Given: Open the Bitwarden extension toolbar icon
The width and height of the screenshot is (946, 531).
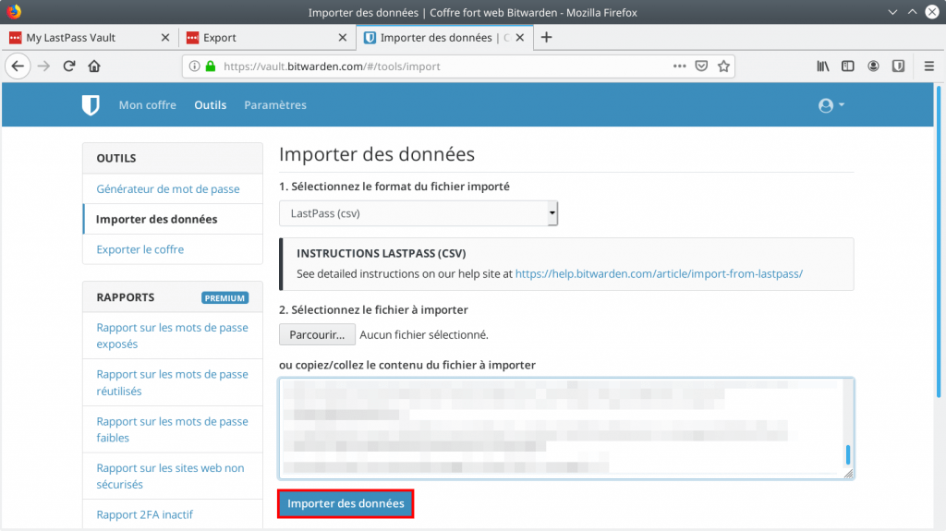Looking at the screenshot, I should 898,66.
